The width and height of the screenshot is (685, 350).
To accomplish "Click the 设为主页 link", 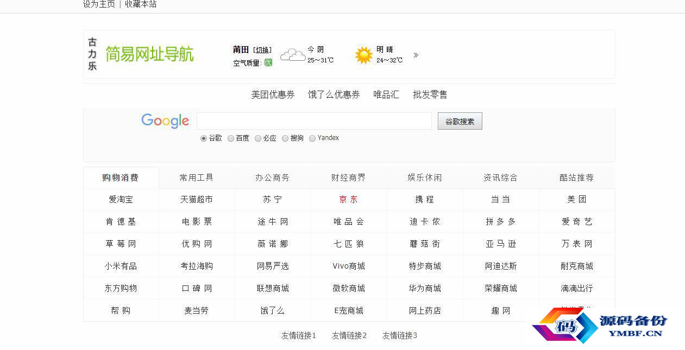I will click(99, 4).
